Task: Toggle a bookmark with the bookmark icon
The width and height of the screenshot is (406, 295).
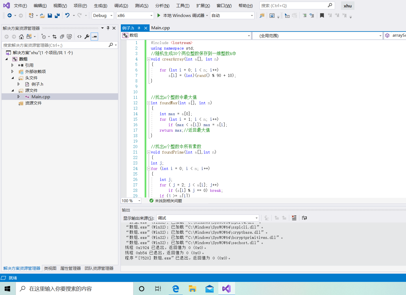Action: point(322,16)
